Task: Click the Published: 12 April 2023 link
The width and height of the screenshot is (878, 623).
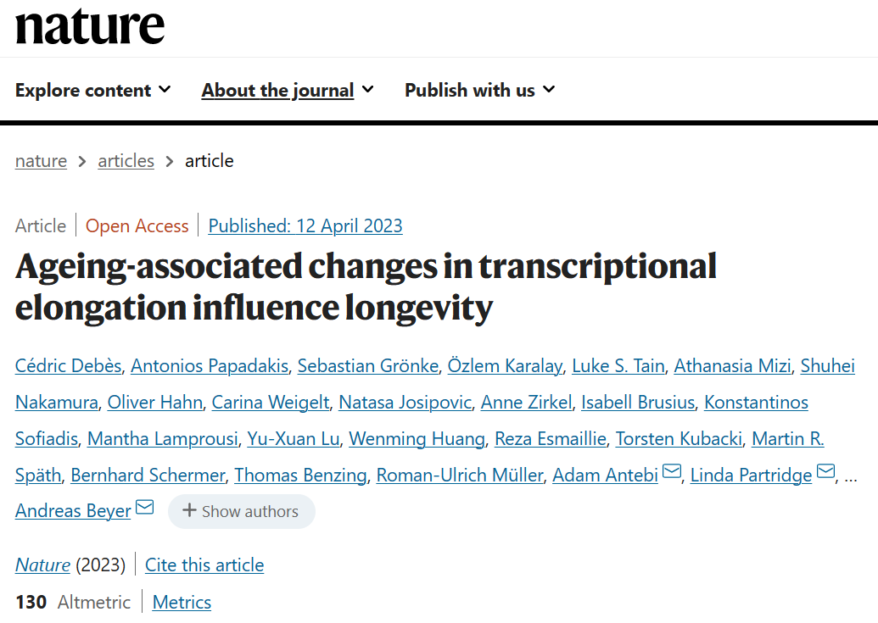Action: coord(305,225)
